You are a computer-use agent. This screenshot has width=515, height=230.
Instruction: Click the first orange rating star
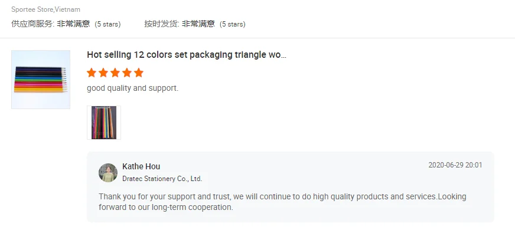[x=92, y=73]
